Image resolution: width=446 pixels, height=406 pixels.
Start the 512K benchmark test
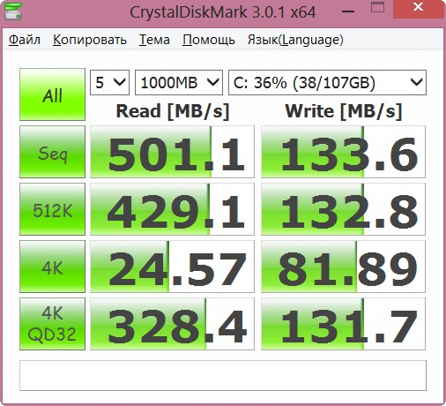tap(52, 209)
